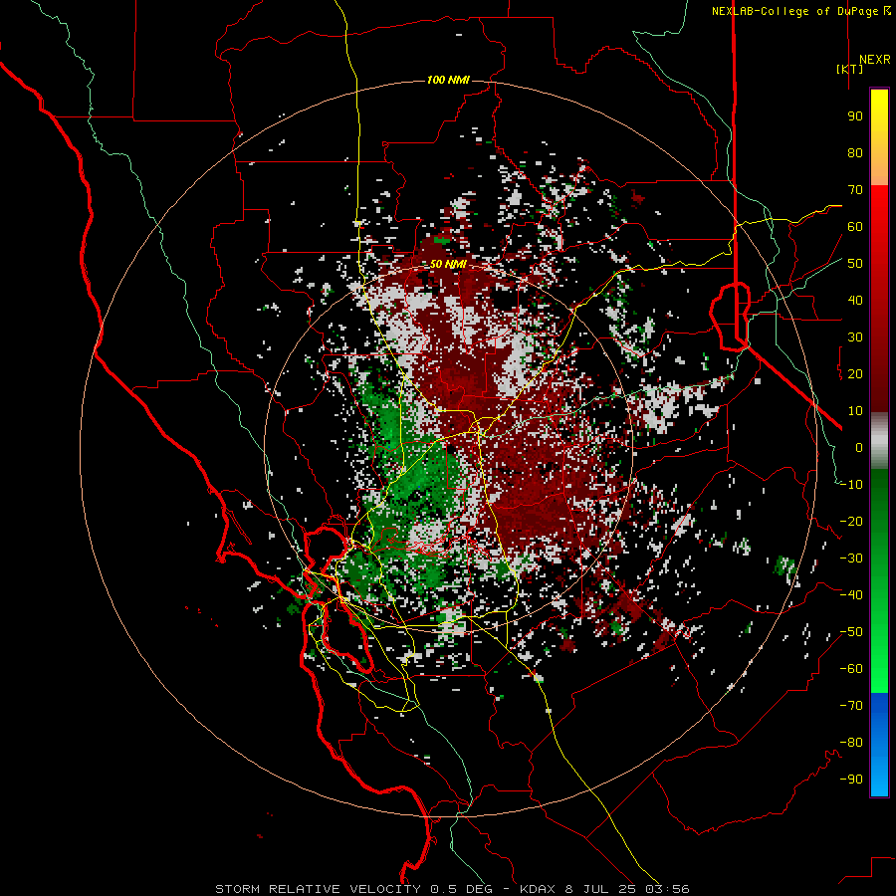
Task: Click the 70 value on the velocity scale
Action: (855, 190)
